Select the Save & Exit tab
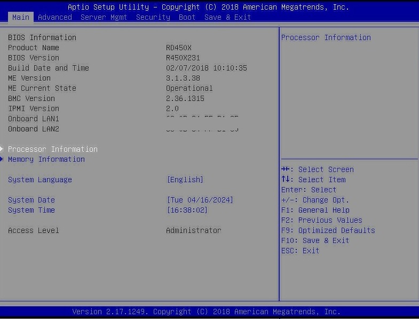Screen dimensions: 419x319 click(x=227, y=18)
